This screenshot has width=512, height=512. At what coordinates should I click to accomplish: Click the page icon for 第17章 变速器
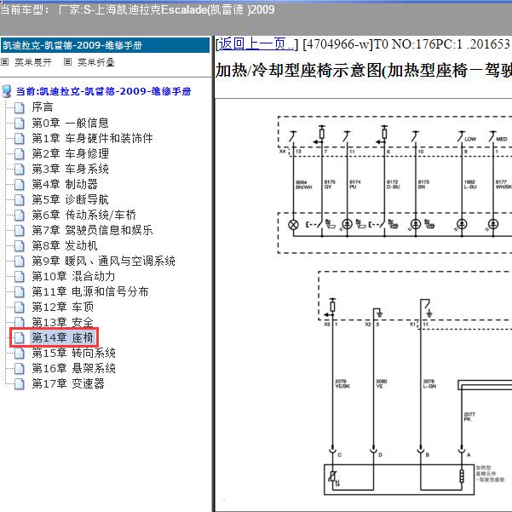pyautogui.click(x=20, y=384)
